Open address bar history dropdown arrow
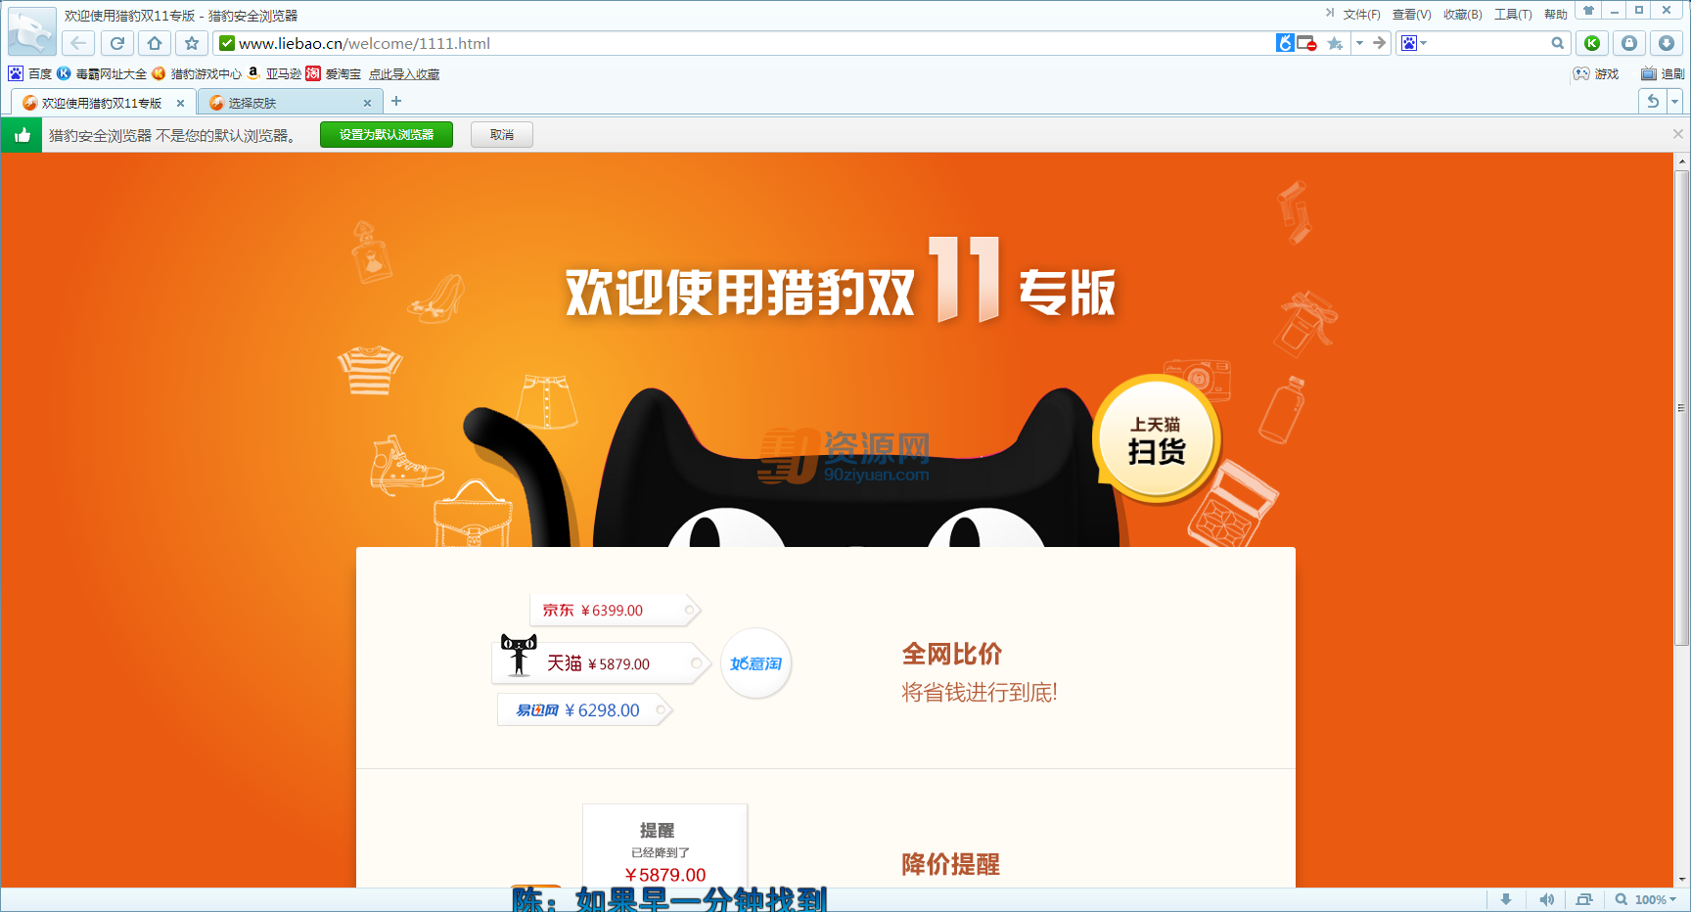The height and width of the screenshot is (912, 1691). [x=1359, y=43]
